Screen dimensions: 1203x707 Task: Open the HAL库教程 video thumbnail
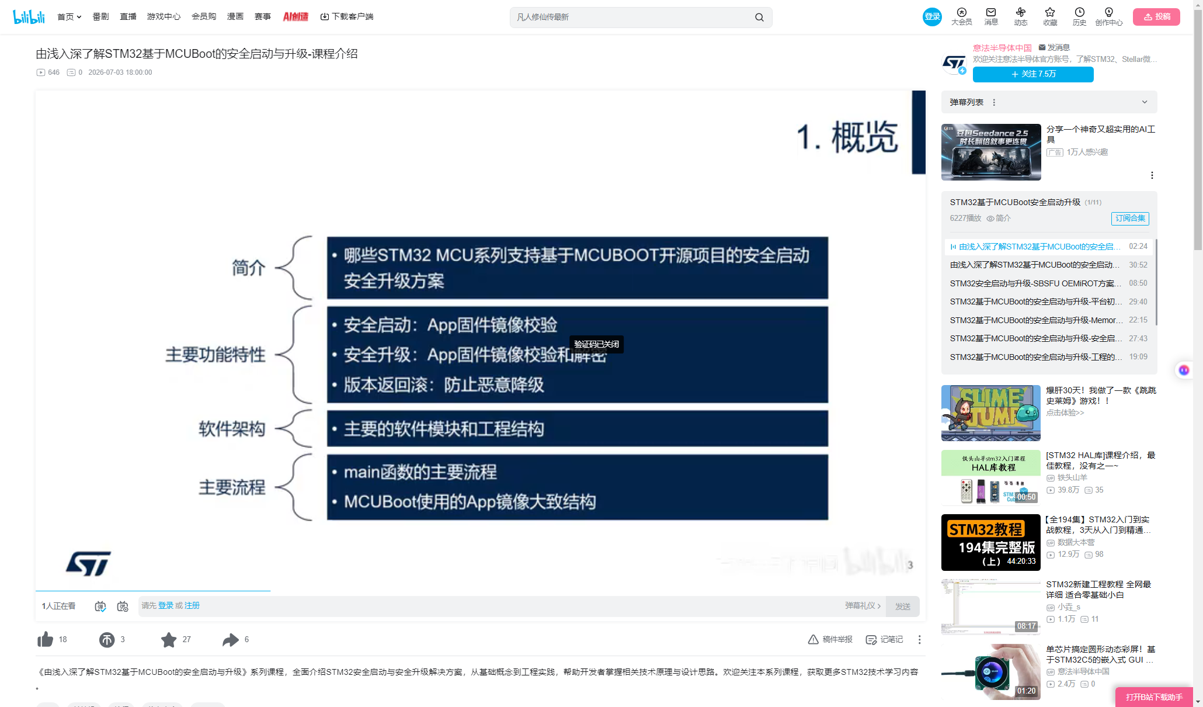[991, 478]
